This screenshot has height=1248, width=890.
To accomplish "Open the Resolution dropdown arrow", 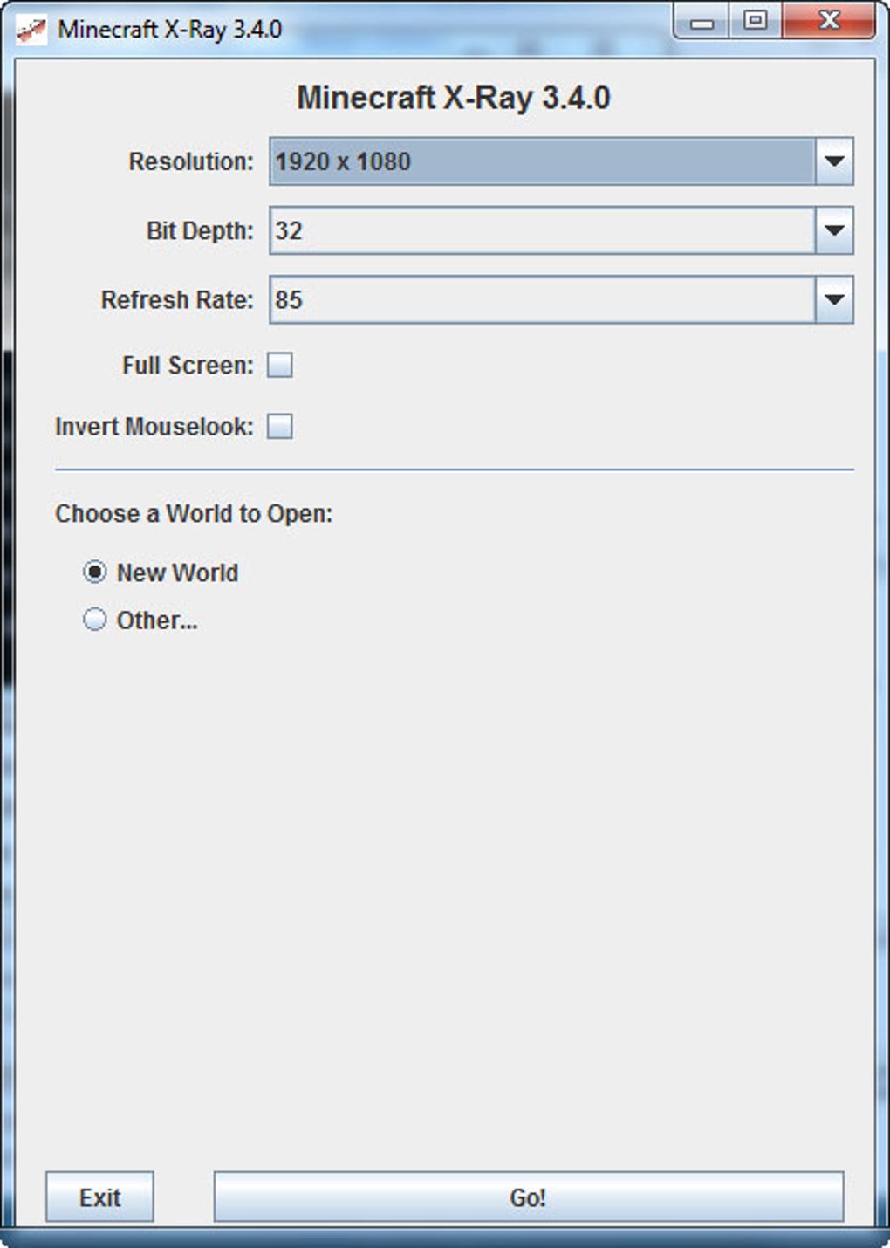I will click(834, 161).
